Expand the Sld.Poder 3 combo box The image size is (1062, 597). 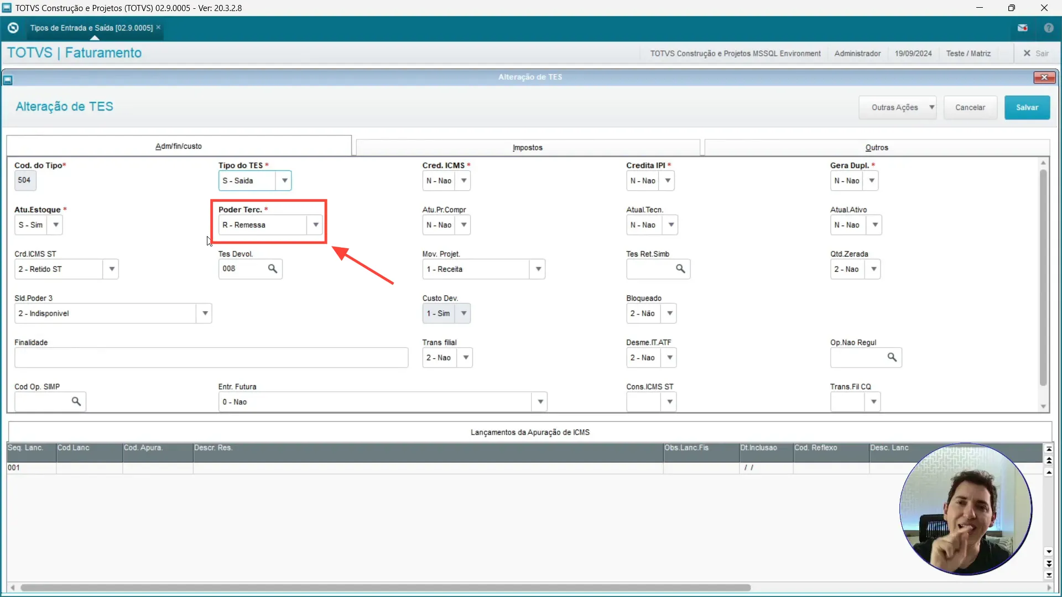point(205,313)
